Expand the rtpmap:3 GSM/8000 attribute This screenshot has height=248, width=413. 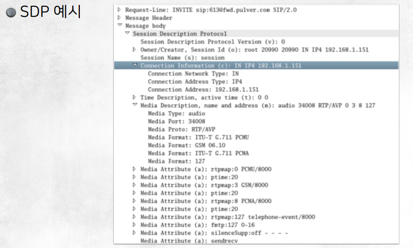pyautogui.click(x=134, y=185)
